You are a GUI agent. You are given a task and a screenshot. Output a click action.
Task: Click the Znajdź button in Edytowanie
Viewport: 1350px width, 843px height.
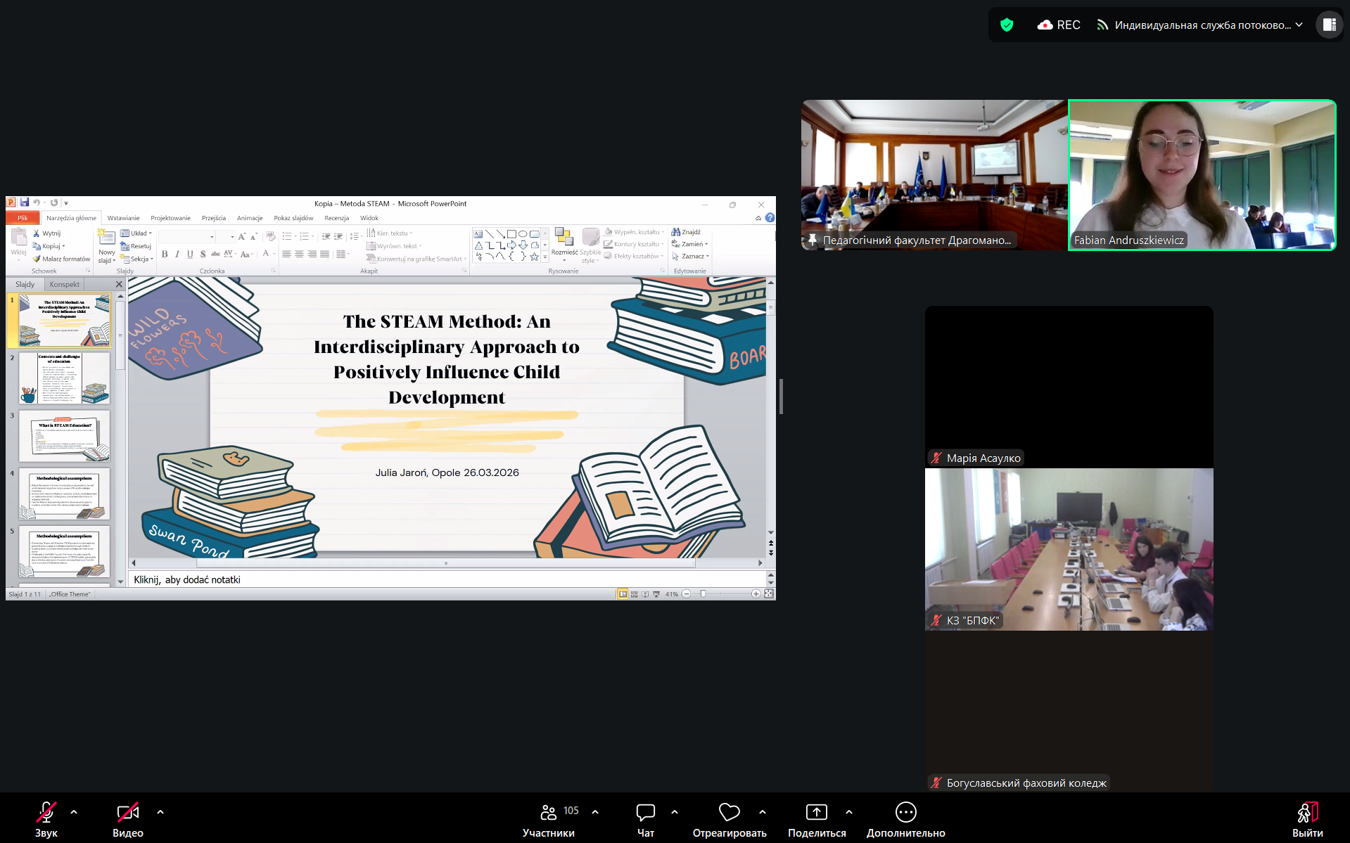tap(687, 232)
